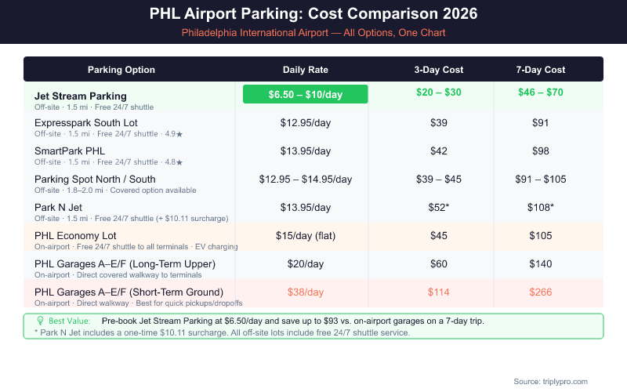Click the Best Value lightbulb icon
The width and height of the screenshot is (627, 392).
pos(40,321)
